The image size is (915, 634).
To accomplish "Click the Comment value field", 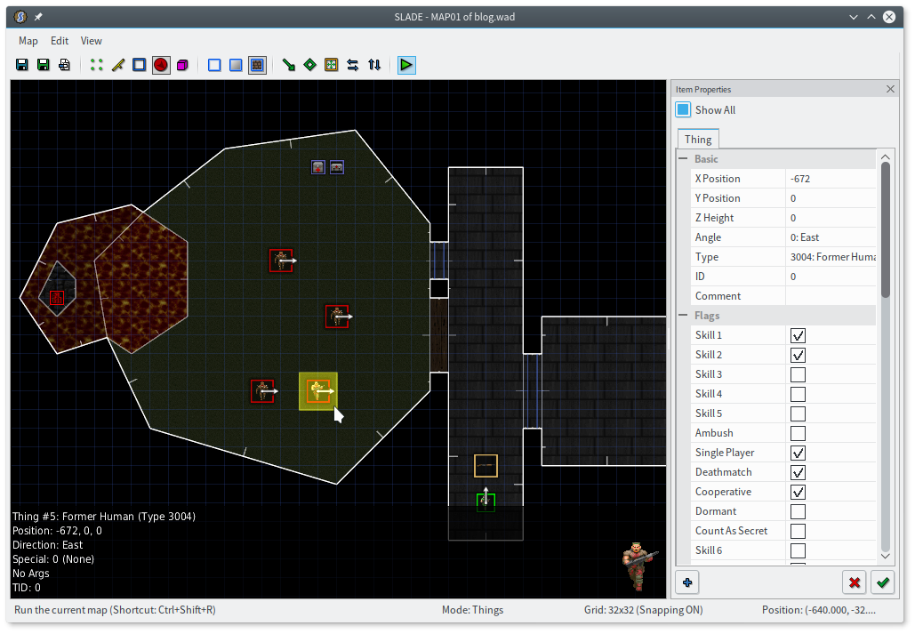I will tap(831, 296).
